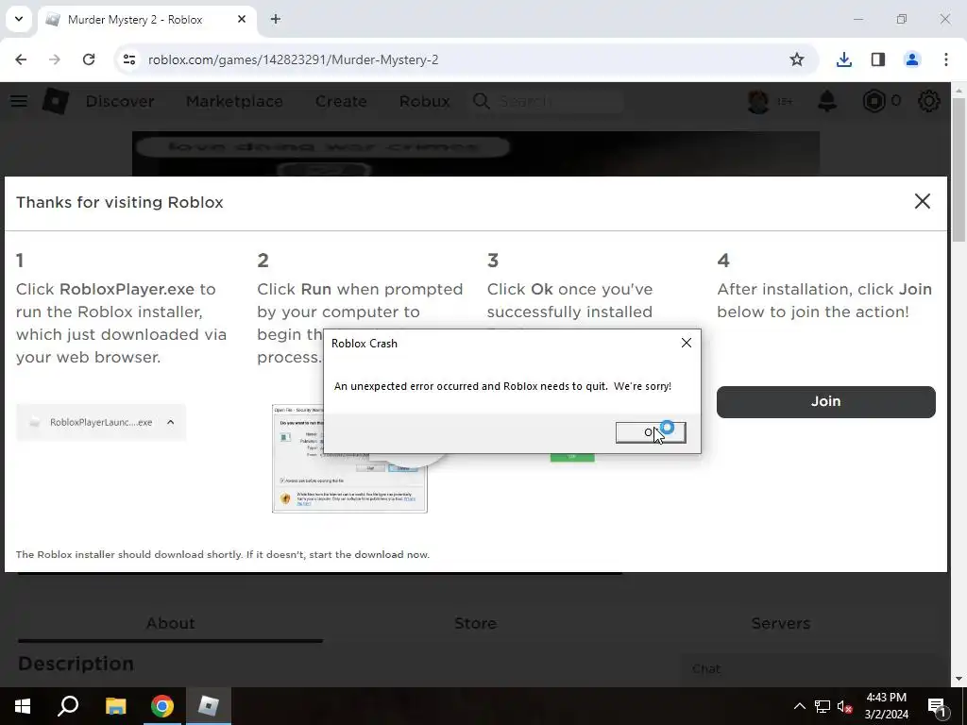Open the user avatar profile icon
967x725 pixels.
(758, 101)
